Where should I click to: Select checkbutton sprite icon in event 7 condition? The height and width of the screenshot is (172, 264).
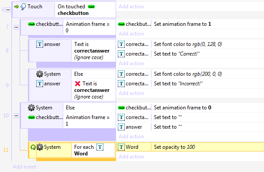(31, 25)
